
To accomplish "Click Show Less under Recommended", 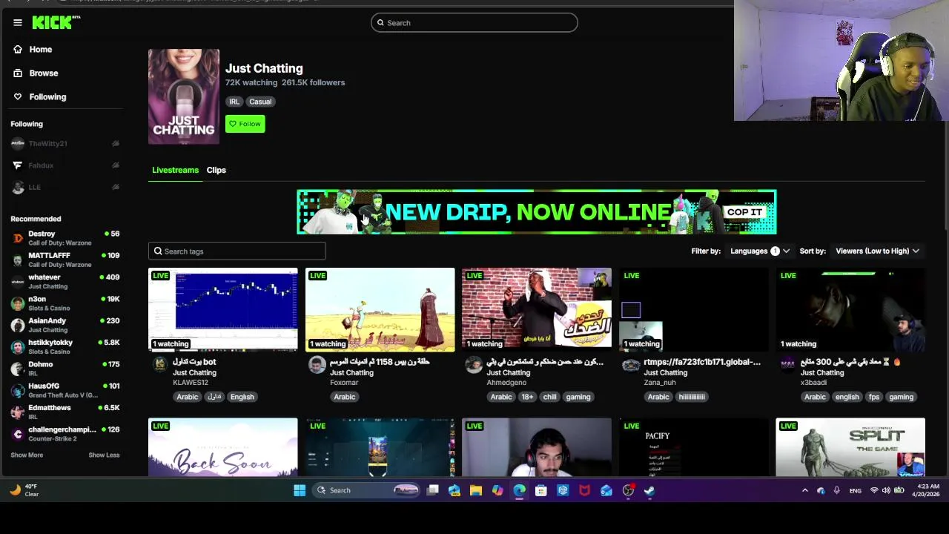I will [x=104, y=455].
